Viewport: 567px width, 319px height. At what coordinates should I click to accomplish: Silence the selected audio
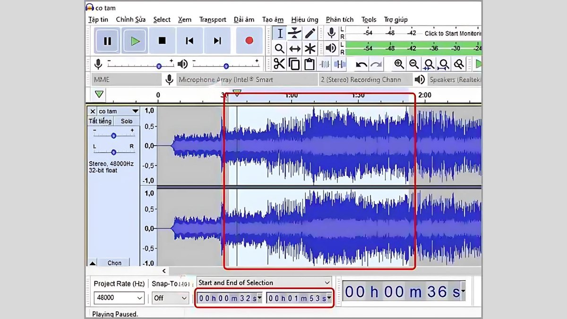point(340,64)
